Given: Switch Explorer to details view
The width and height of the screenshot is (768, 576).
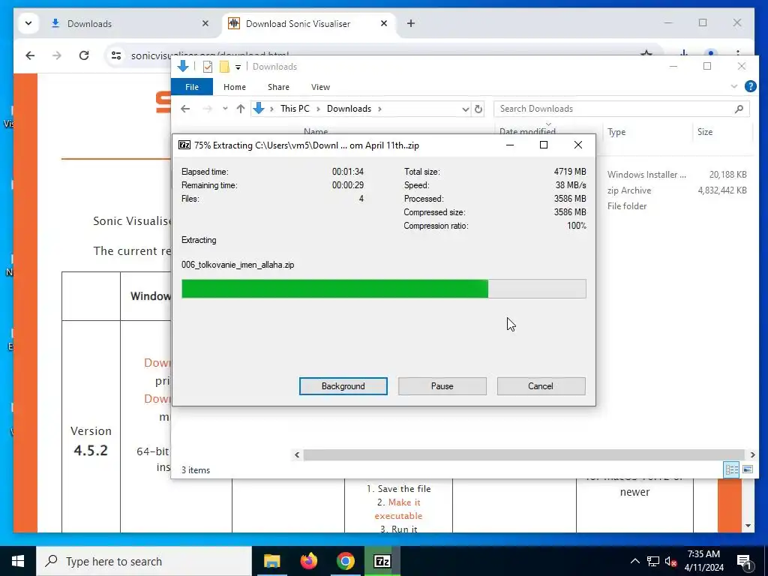Looking at the screenshot, I should tap(731, 469).
